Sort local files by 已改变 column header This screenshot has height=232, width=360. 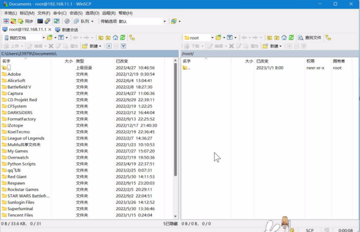pos(139,61)
